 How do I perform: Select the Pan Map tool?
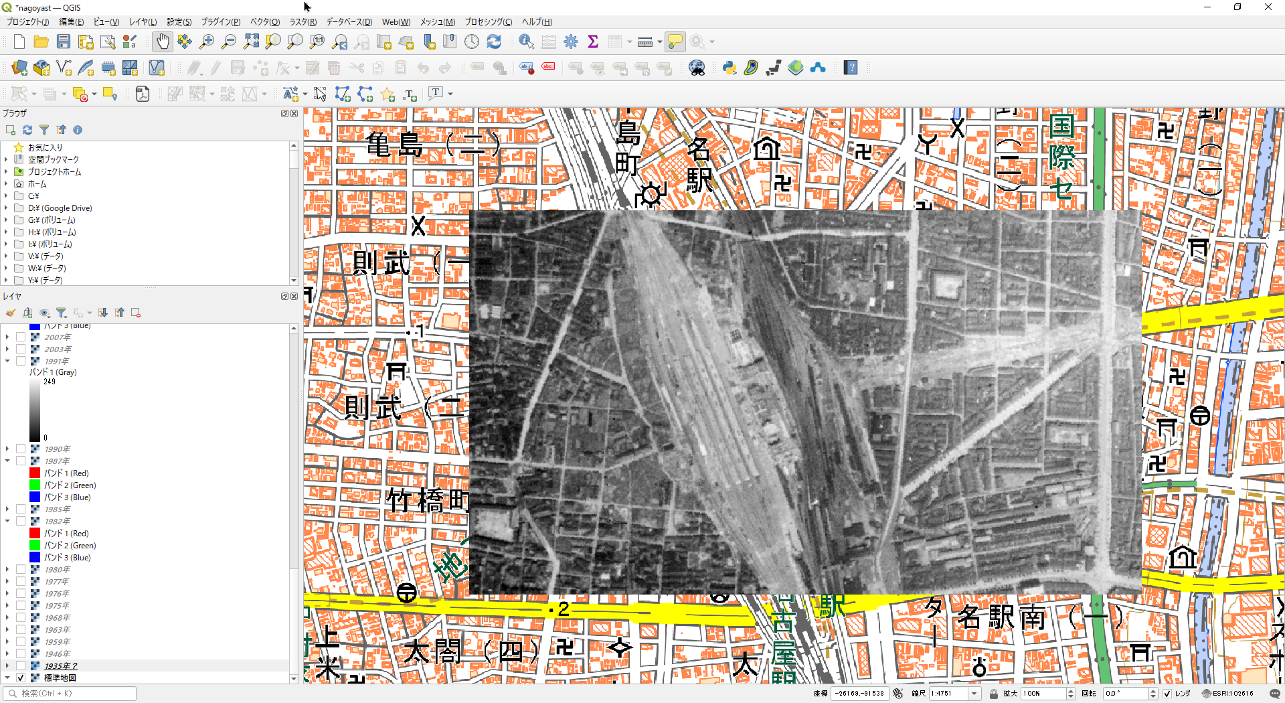163,42
